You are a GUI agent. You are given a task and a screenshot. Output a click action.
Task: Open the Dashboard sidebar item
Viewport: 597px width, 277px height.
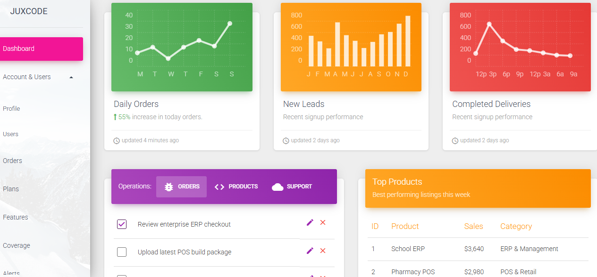coord(41,49)
